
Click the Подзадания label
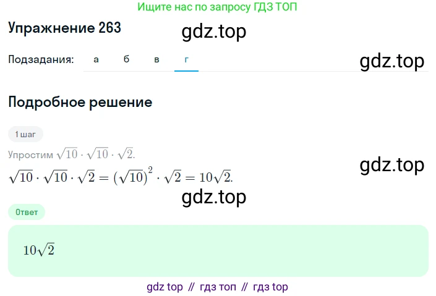pyautogui.click(x=41, y=60)
